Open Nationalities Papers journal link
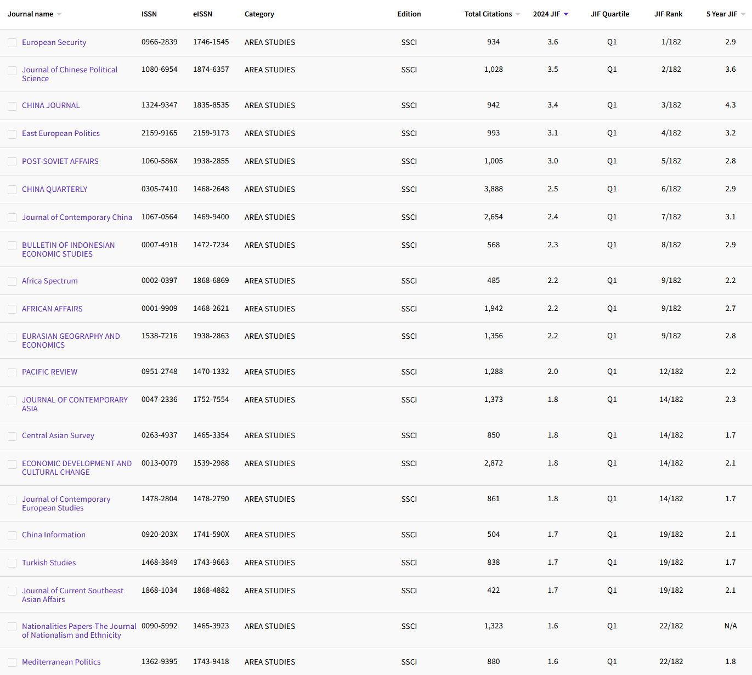The image size is (752, 675). pos(79,631)
